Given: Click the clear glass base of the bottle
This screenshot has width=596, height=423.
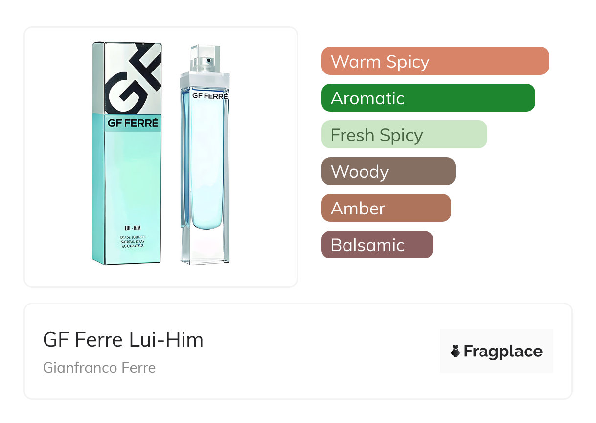Looking at the screenshot, I should click(206, 247).
